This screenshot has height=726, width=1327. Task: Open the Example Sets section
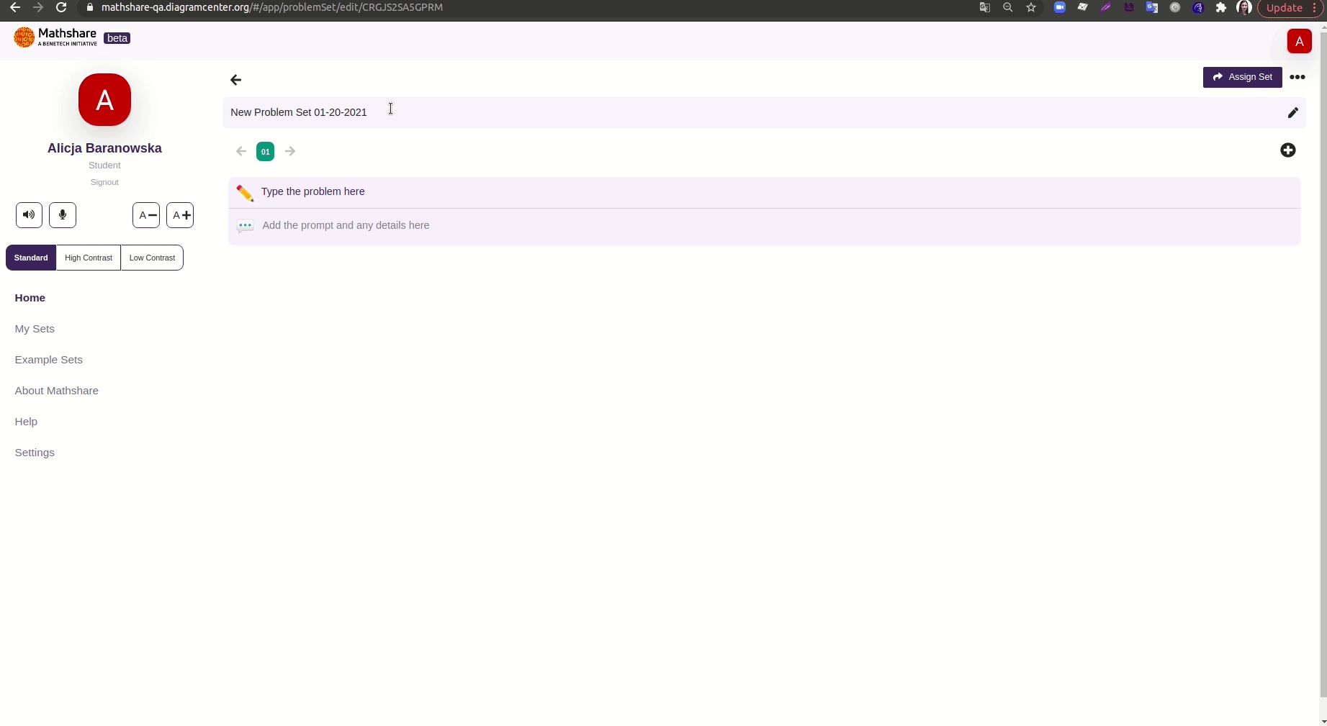click(48, 359)
